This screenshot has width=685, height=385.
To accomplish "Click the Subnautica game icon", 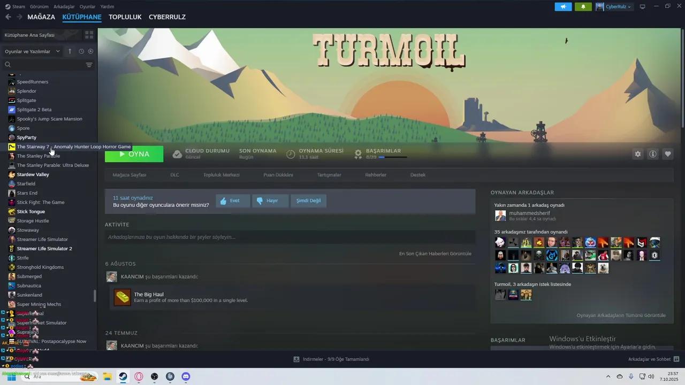I will point(12,286).
